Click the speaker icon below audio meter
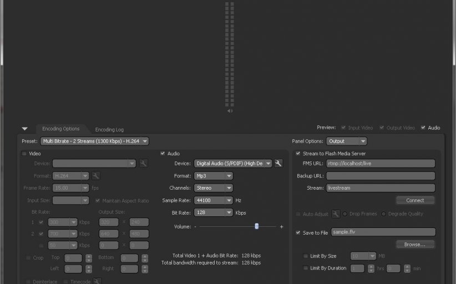The width and height of the screenshot is (456, 284). click(x=230, y=111)
